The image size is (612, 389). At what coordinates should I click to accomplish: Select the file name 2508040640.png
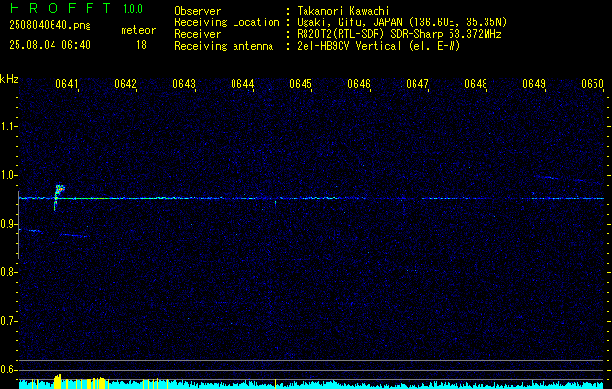pos(50,25)
